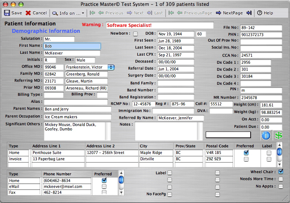Uncheck the Wheel Chair checkbox
This screenshot has height=203, width=290.
click(281, 172)
